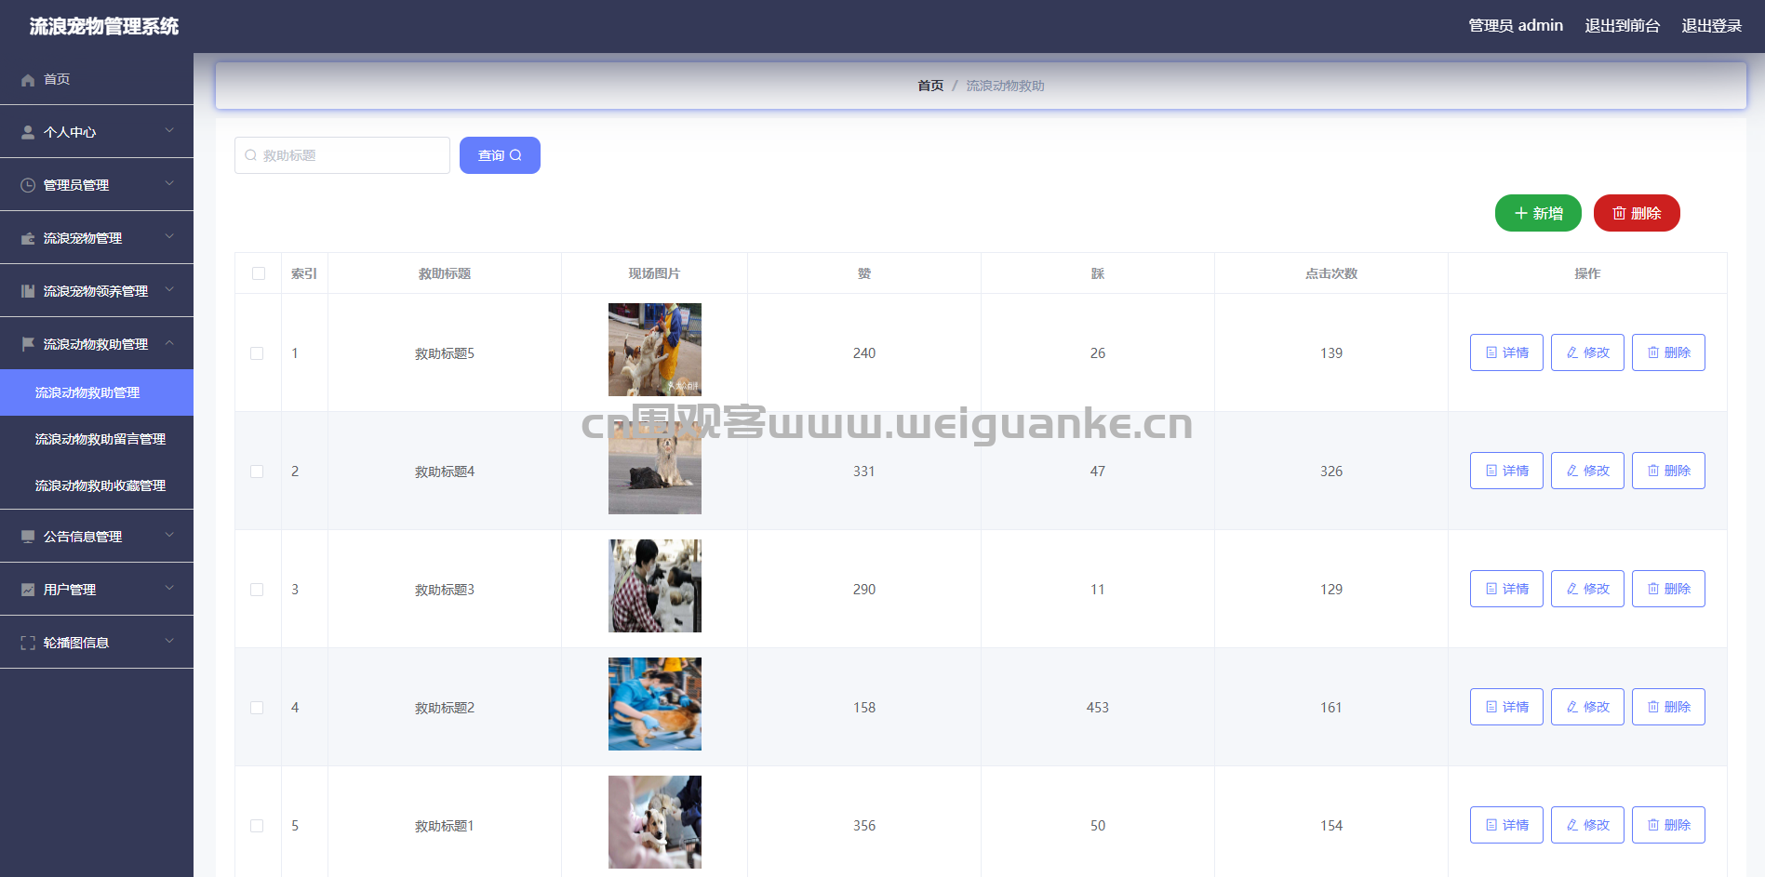This screenshot has width=1765, height=877.
Task: Click 首页 in breadcrumb
Action: pyautogui.click(x=930, y=86)
